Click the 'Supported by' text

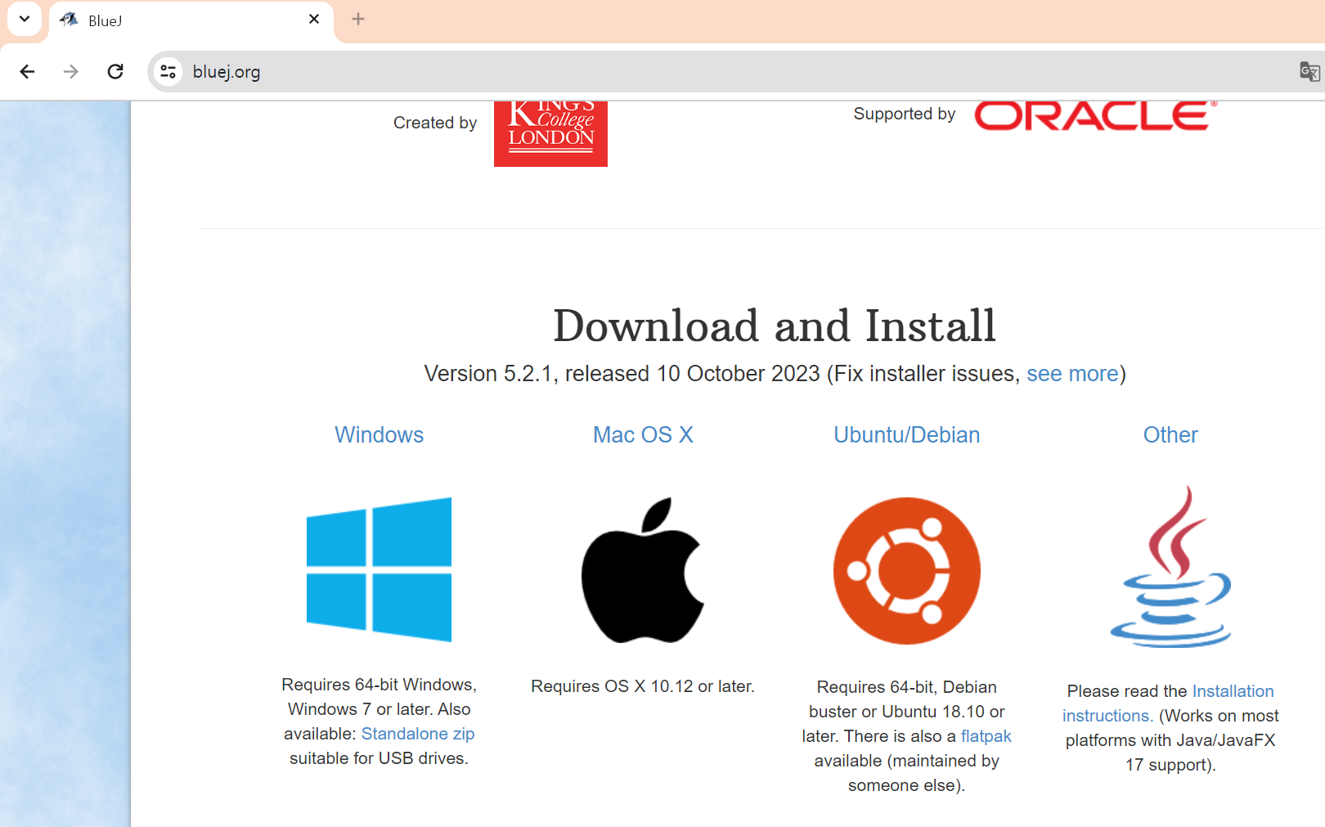click(x=905, y=114)
